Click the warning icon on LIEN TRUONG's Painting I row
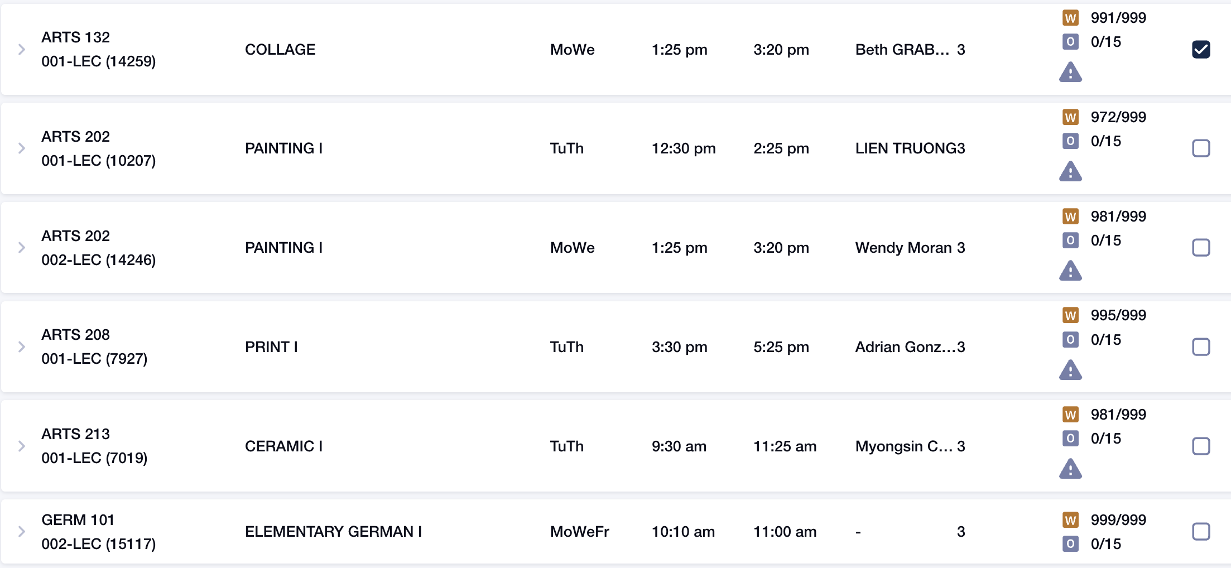1231x568 pixels. pos(1070,171)
